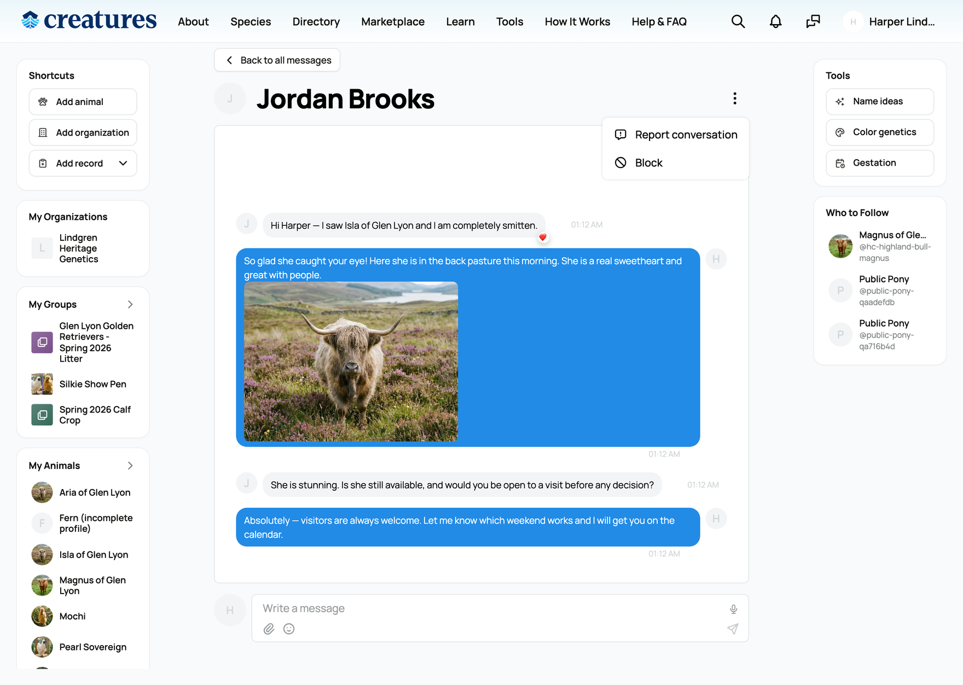Expand the My Groups chevron
Screen dimensions: 963x685
click(130, 304)
